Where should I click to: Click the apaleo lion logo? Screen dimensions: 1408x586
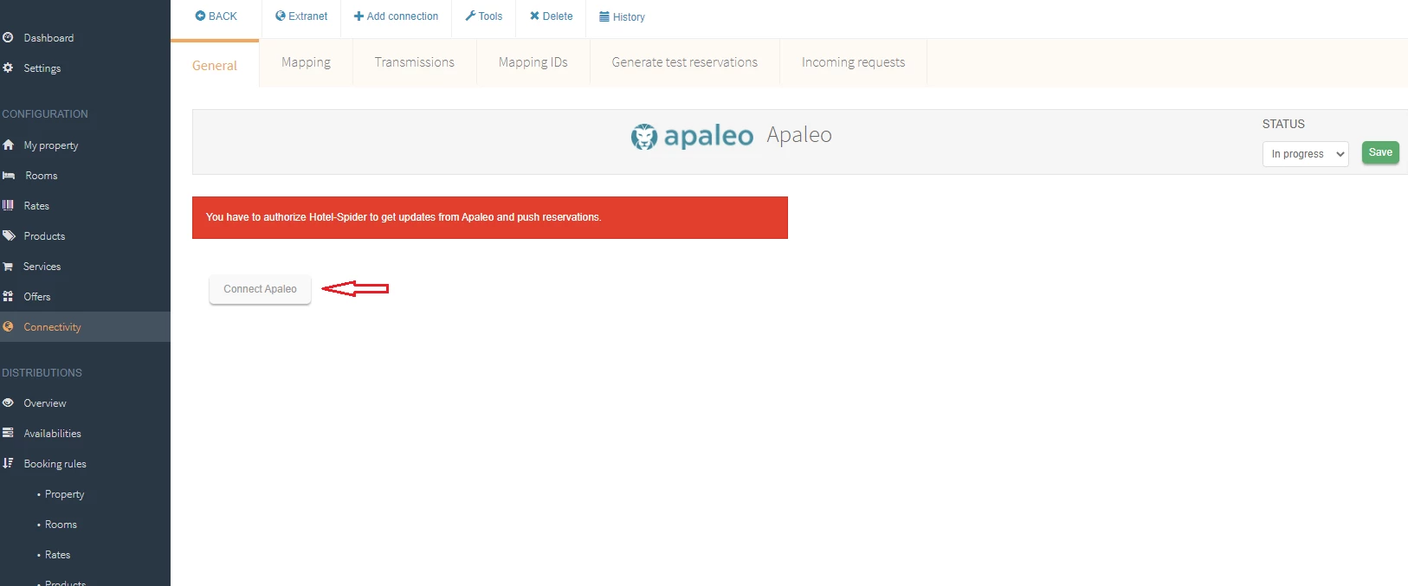643,137
